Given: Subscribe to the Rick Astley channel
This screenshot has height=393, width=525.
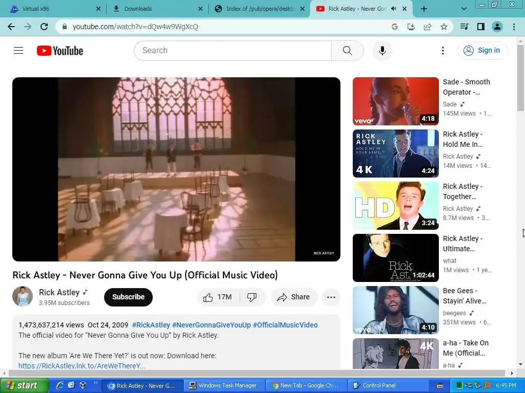Looking at the screenshot, I should (x=128, y=297).
